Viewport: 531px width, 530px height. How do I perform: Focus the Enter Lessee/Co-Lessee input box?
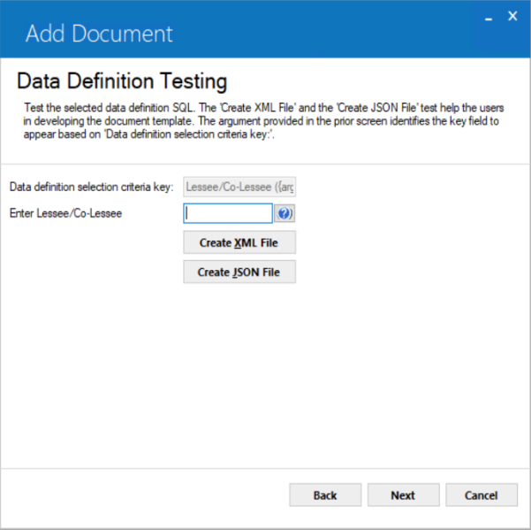pos(228,213)
